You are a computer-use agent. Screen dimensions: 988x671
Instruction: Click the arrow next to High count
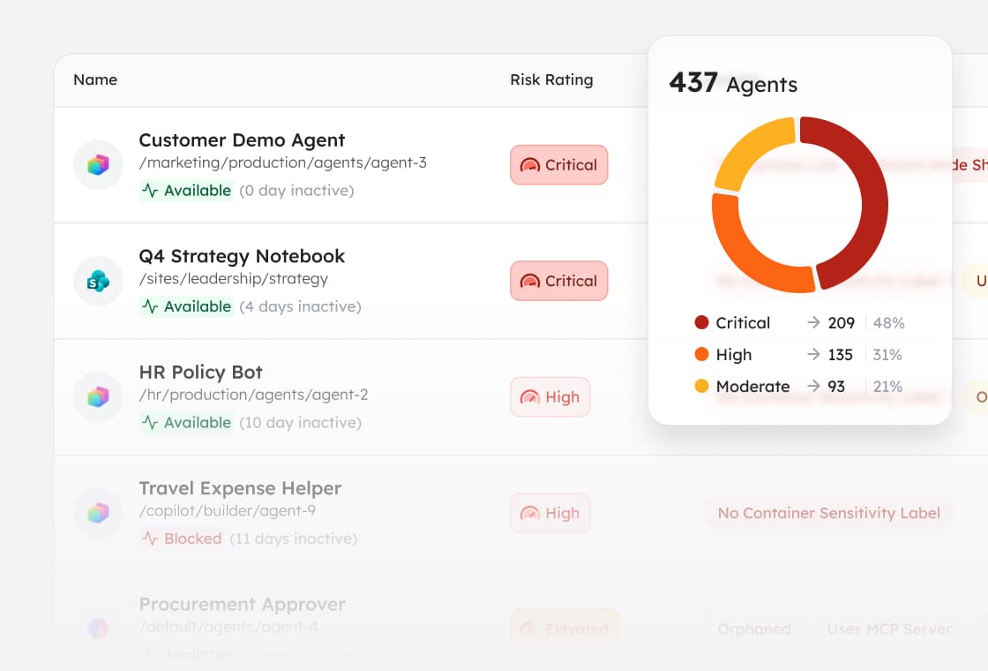coord(813,354)
